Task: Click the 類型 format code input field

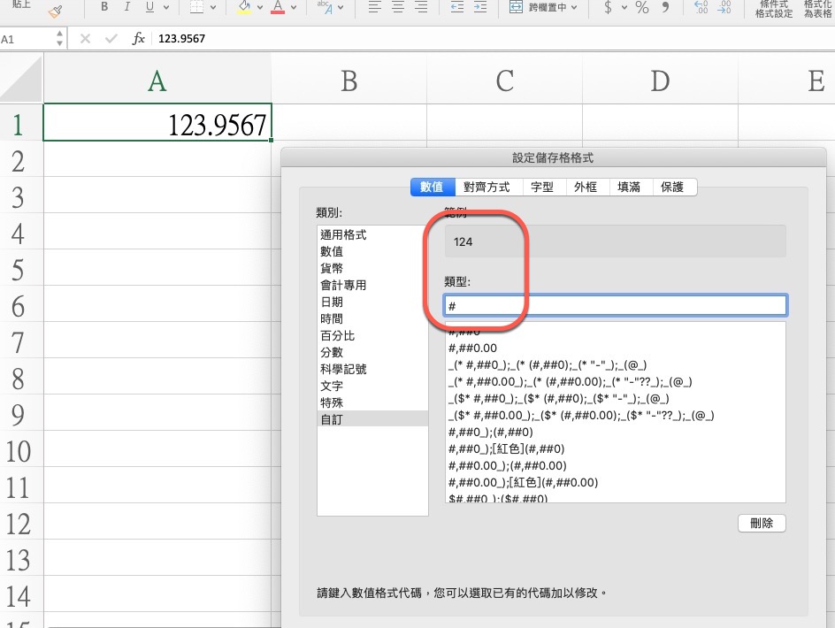Action: click(x=616, y=306)
